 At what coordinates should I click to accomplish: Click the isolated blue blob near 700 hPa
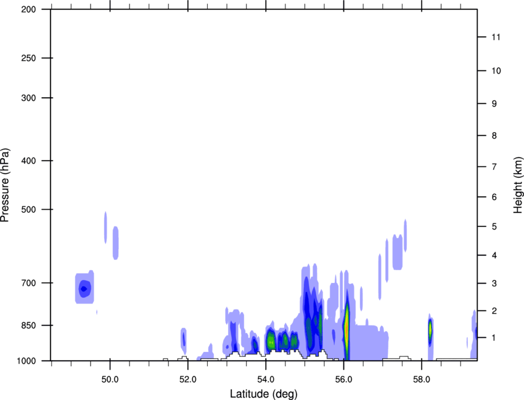tap(84, 287)
